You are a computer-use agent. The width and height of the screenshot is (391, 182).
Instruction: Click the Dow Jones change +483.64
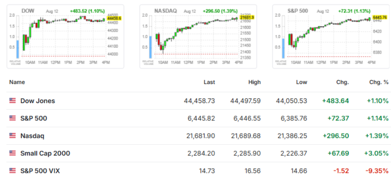tap(336, 101)
